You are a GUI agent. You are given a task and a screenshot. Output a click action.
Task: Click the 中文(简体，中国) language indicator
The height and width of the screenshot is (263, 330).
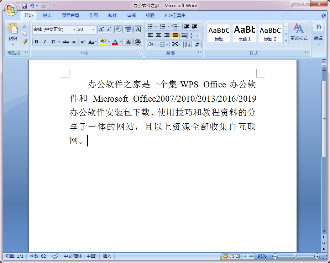(80, 256)
